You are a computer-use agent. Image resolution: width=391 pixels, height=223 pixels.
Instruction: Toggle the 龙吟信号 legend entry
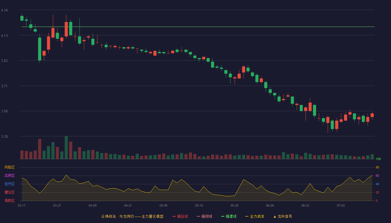pos(283,216)
